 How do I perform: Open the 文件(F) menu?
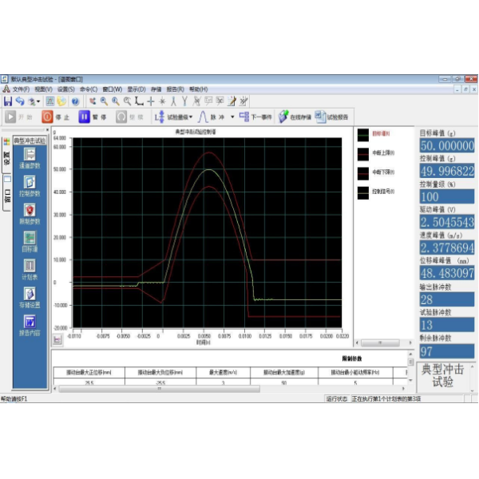21,89
